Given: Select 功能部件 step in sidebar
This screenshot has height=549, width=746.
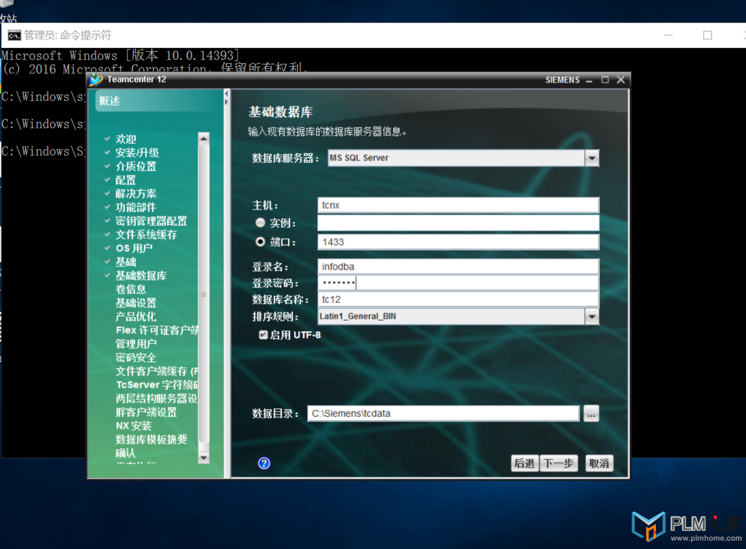Looking at the screenshot, I should pyautogui.click(x=136, y=207).
